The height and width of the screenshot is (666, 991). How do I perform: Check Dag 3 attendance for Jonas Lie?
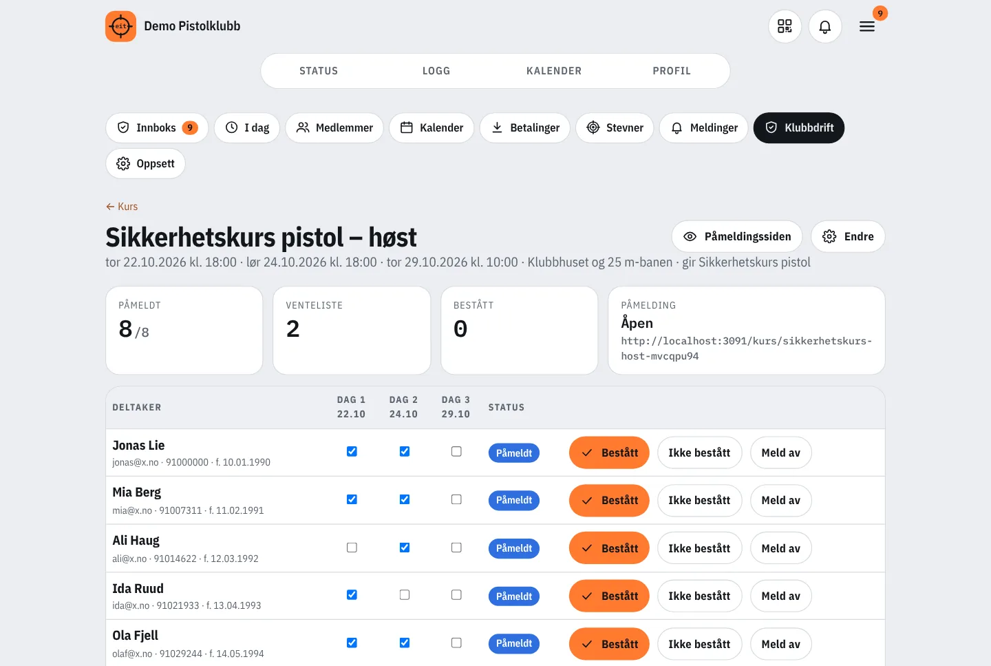tap(456, 452)
